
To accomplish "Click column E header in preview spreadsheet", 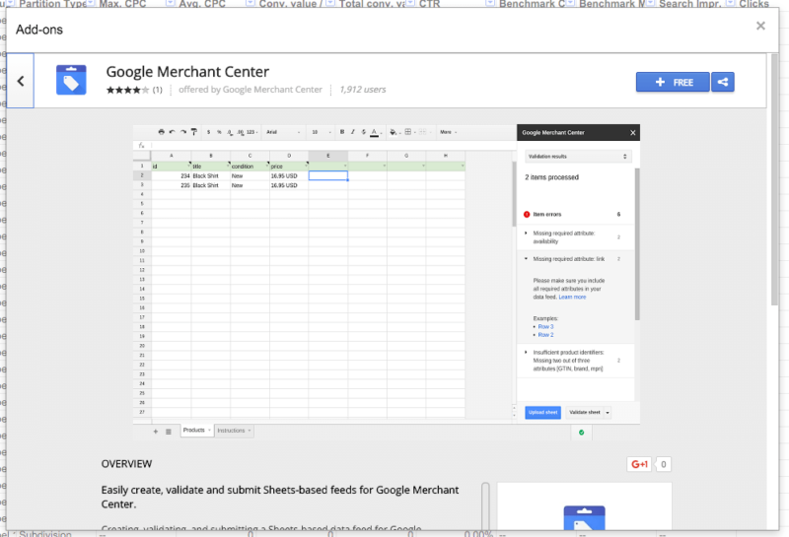I will pyautogui.click(x=328, y=156).
